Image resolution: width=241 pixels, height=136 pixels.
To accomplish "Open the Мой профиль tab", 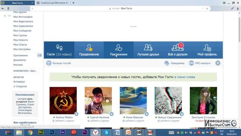I will coord(207,50).
